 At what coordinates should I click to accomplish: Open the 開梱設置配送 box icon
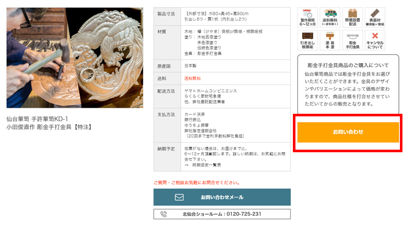click(x=352, y=17)
